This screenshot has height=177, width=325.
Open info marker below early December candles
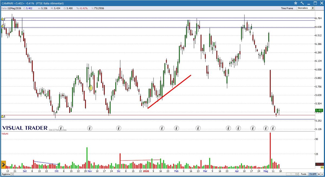119,128
